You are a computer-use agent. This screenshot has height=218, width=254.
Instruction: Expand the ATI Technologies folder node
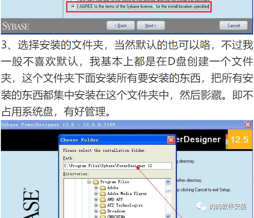tap(96, 205)
